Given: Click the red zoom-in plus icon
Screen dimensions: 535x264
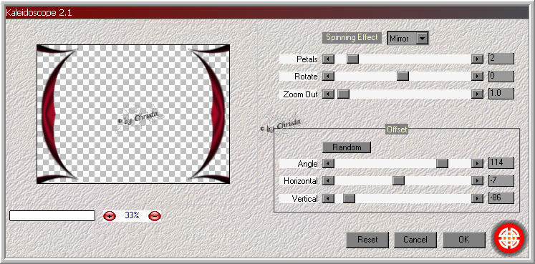Looking at the screenshot, I should pos(110,215).
